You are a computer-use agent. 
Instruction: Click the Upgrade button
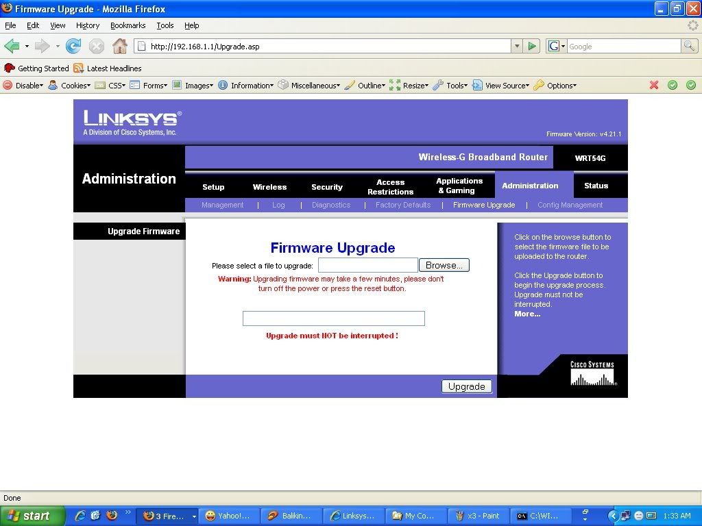(466, 386)
